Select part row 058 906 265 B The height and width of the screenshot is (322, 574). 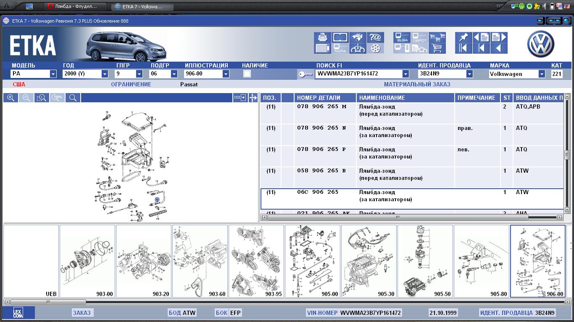pyautogui.click(x=412, y=177)
